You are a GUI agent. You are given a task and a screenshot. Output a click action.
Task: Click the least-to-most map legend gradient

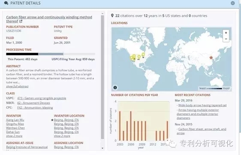click(214, 88)
